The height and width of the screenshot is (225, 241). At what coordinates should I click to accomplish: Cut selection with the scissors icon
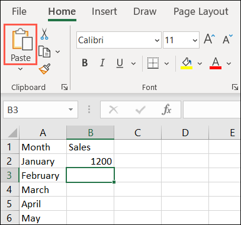[44, 34]
